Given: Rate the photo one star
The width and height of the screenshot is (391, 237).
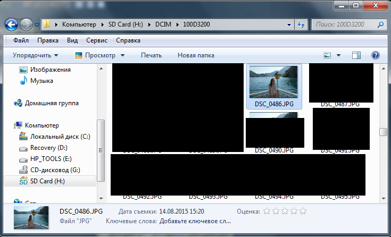Looking at the screenshot, I should point(267,211).
